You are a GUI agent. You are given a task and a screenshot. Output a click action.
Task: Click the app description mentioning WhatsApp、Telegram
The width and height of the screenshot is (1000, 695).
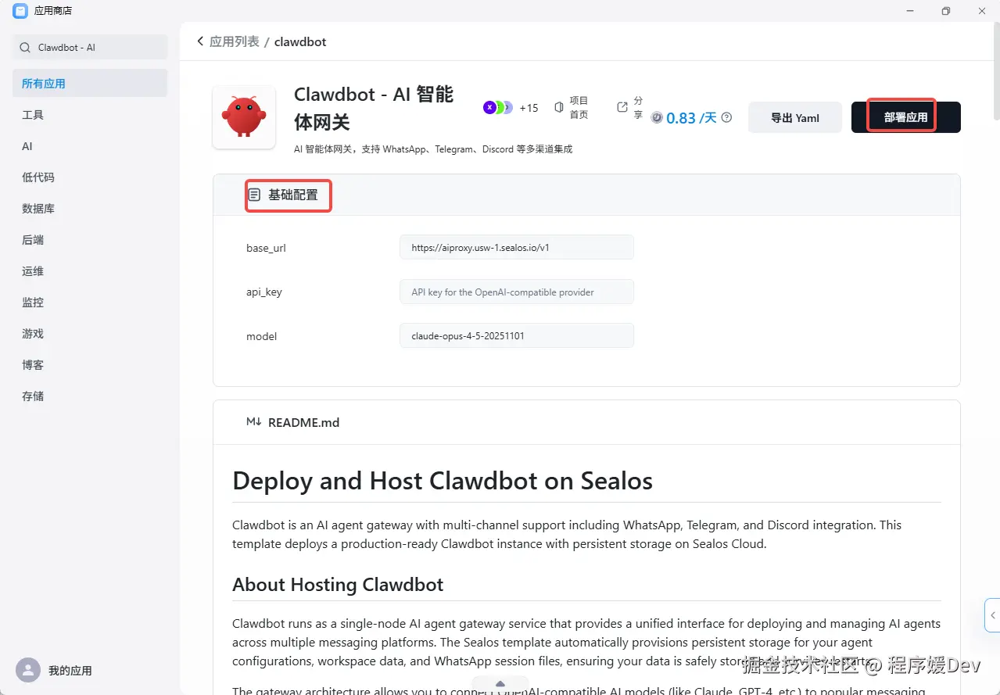433,149
